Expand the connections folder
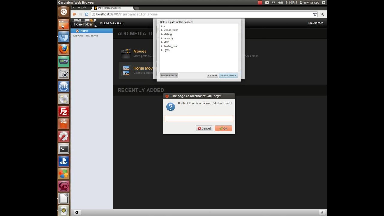Image resolution: width=384 pixels, height=216 pixels. (x=162, y=30)
